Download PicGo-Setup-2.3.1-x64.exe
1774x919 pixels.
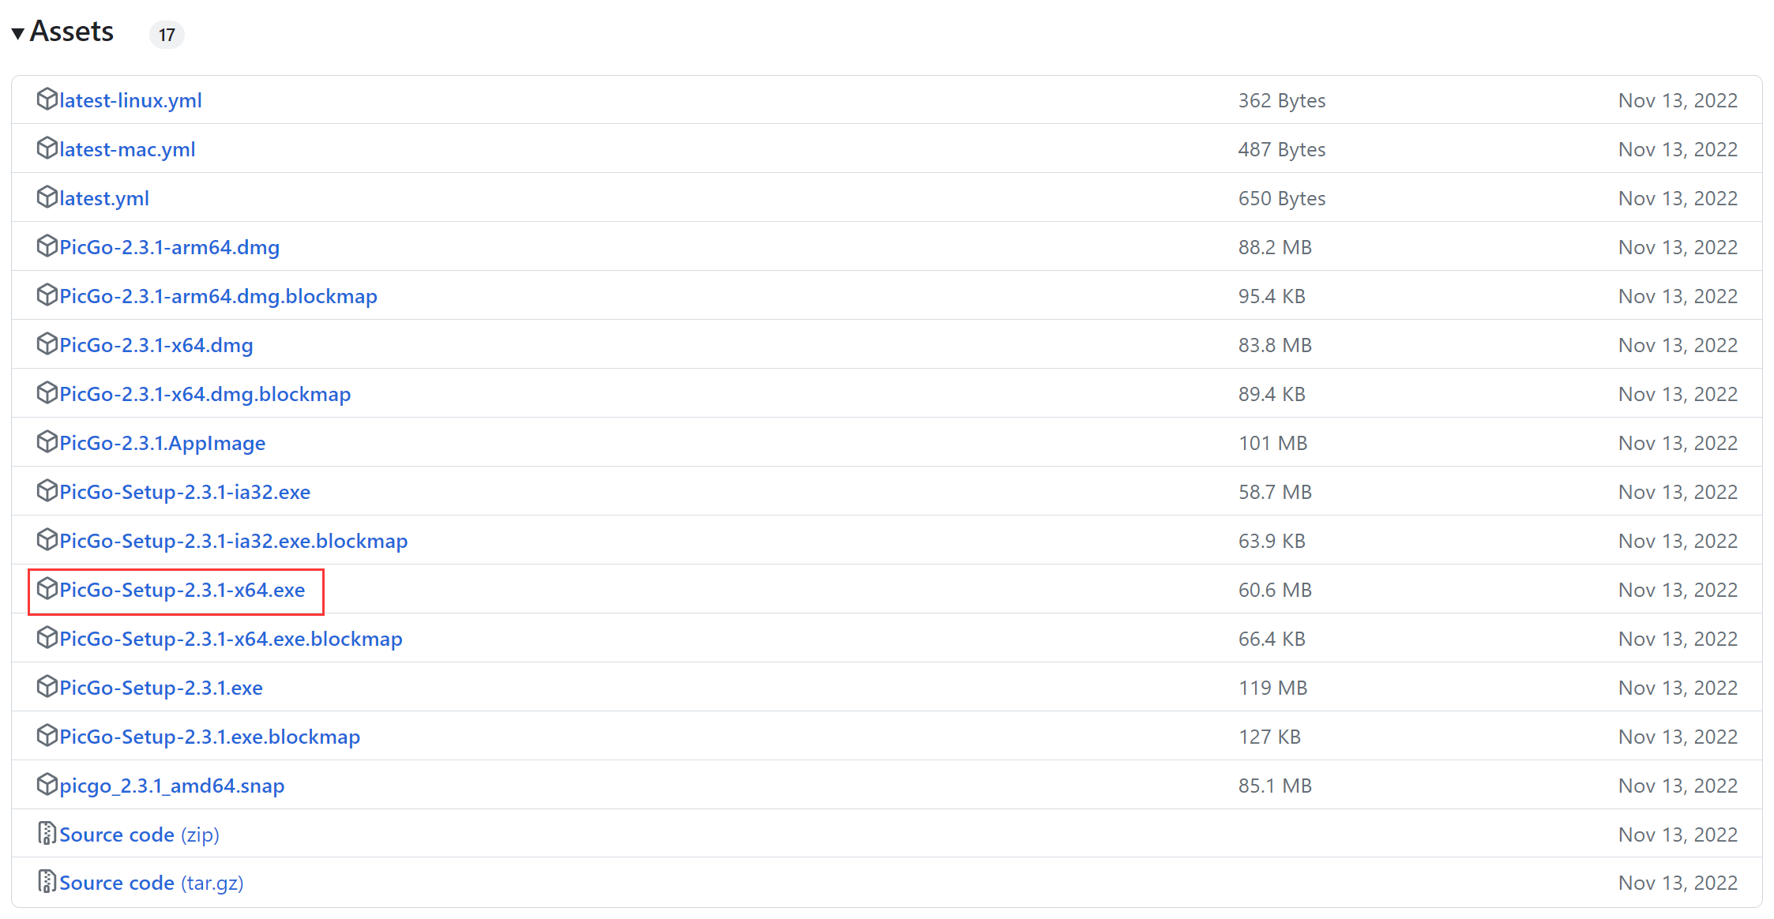(182, 590)
